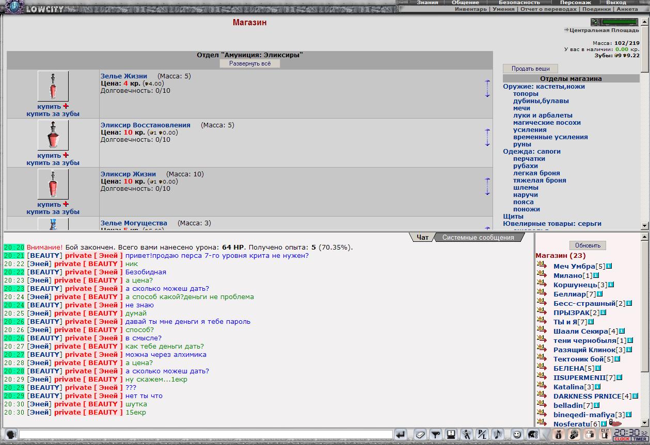Click private-message arrow icon next to belladin
The image size is (650, 445).
542,405
